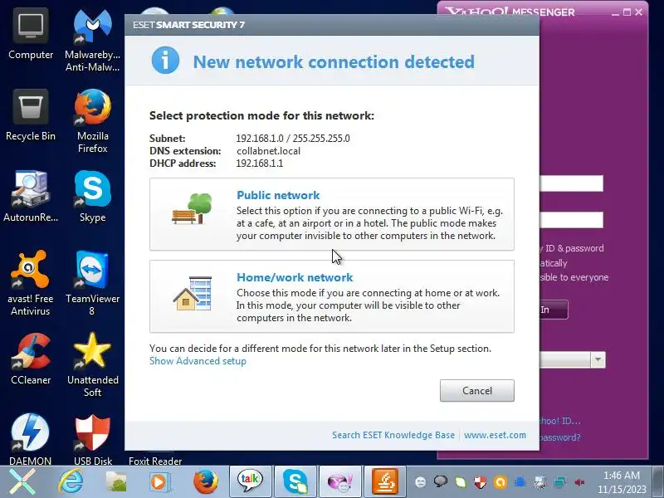664x498 pixels.
Task: Select the Public network protection mode
Action: pyautogui.click(x=331, y=214)
